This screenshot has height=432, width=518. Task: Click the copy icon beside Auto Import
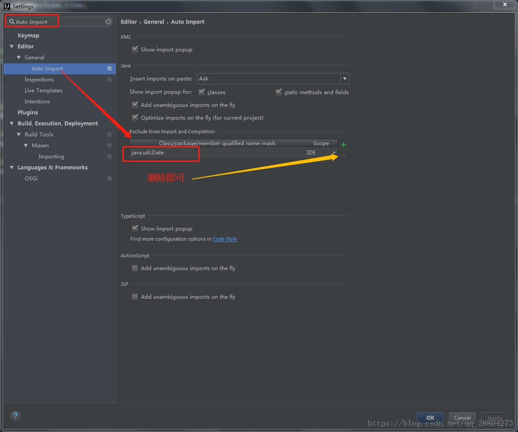pyautogui.click(x=109, y=69)
